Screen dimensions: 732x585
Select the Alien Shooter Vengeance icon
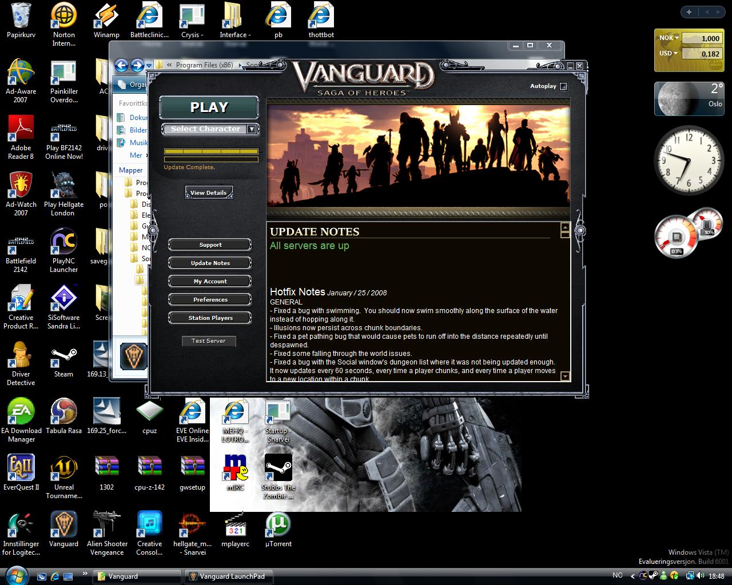coord(106,534)
